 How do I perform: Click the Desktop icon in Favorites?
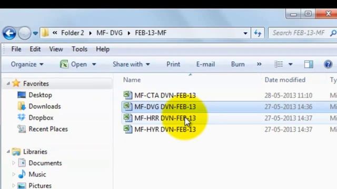[x=22, y=94]
